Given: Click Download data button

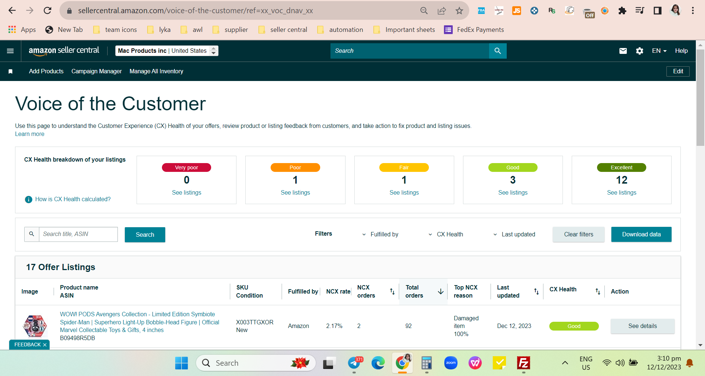Looking at the screenshot, I should [x=641, y=235].
